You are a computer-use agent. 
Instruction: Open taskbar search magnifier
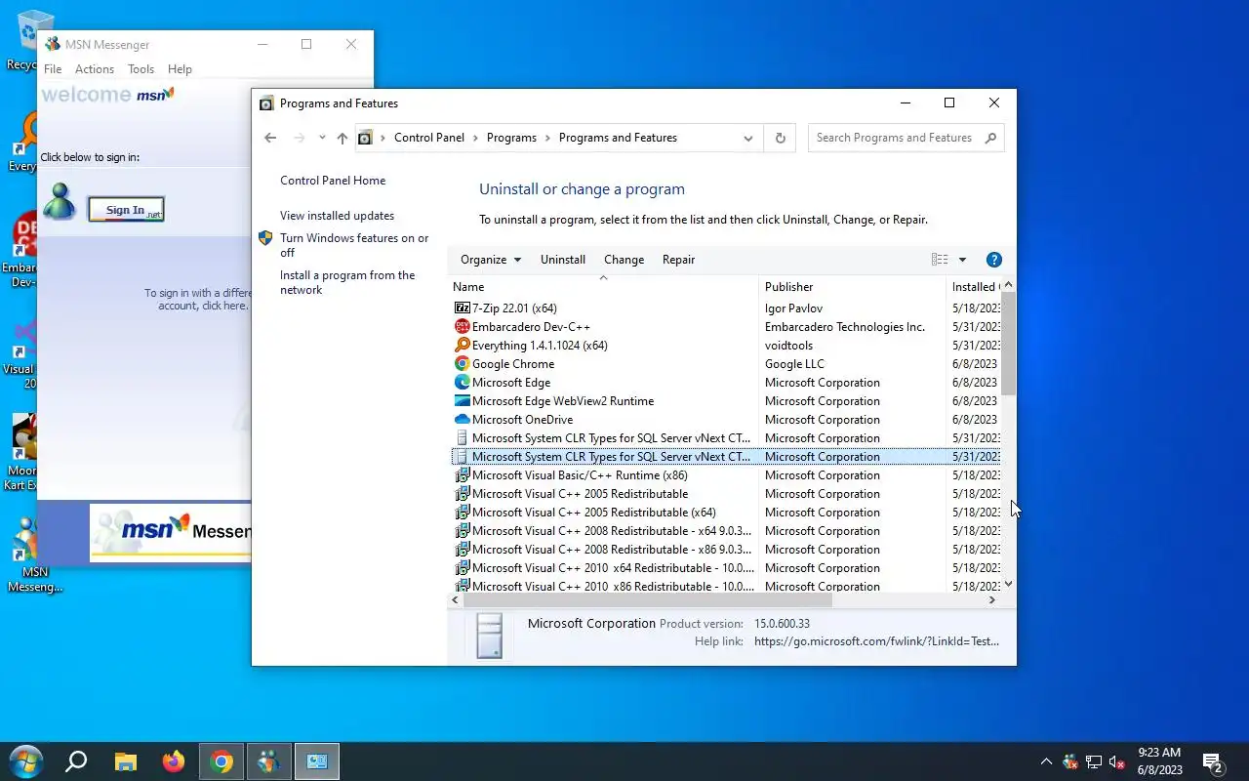tap(75, 761)
